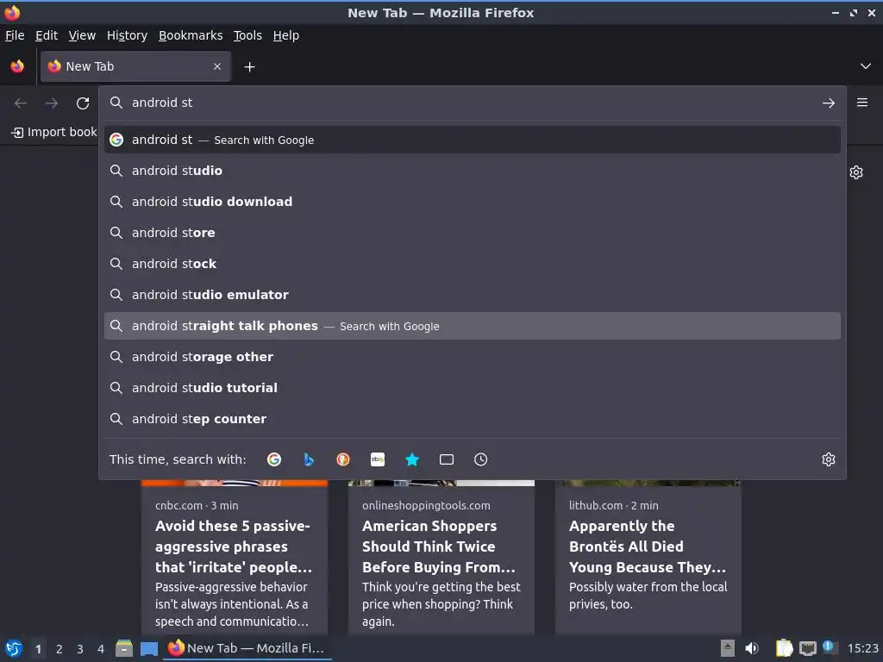Search this time with DuckDuckGo icon
The height and width of the screenshot is (662, 883).
[x=343, y=459]
